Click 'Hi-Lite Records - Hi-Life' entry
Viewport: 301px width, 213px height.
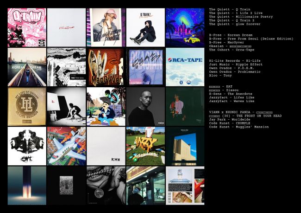(x=235, y=61)
